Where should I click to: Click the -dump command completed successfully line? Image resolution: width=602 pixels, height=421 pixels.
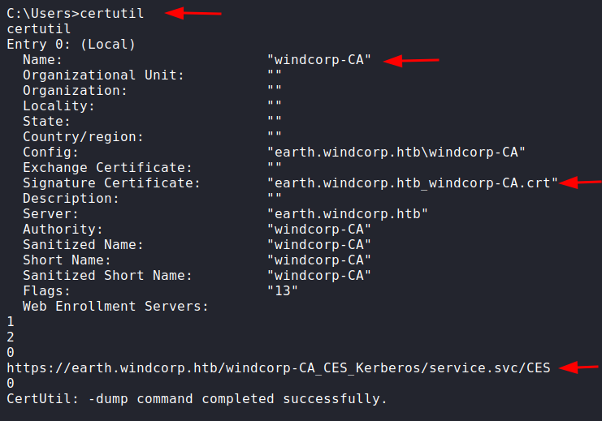197,399
